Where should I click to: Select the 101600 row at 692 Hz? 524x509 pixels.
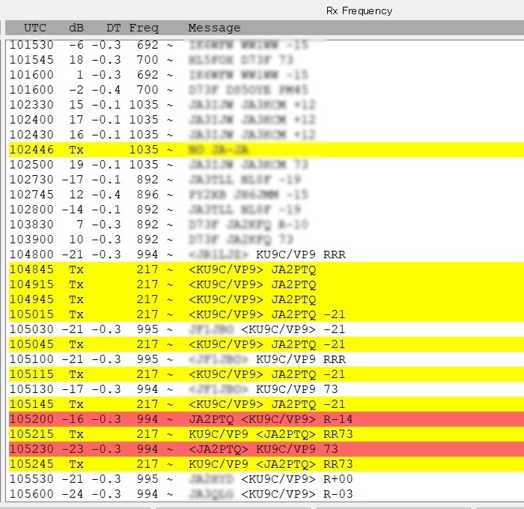[x=266, y=75]
